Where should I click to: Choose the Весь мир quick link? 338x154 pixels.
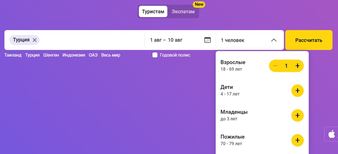point(111,55)
